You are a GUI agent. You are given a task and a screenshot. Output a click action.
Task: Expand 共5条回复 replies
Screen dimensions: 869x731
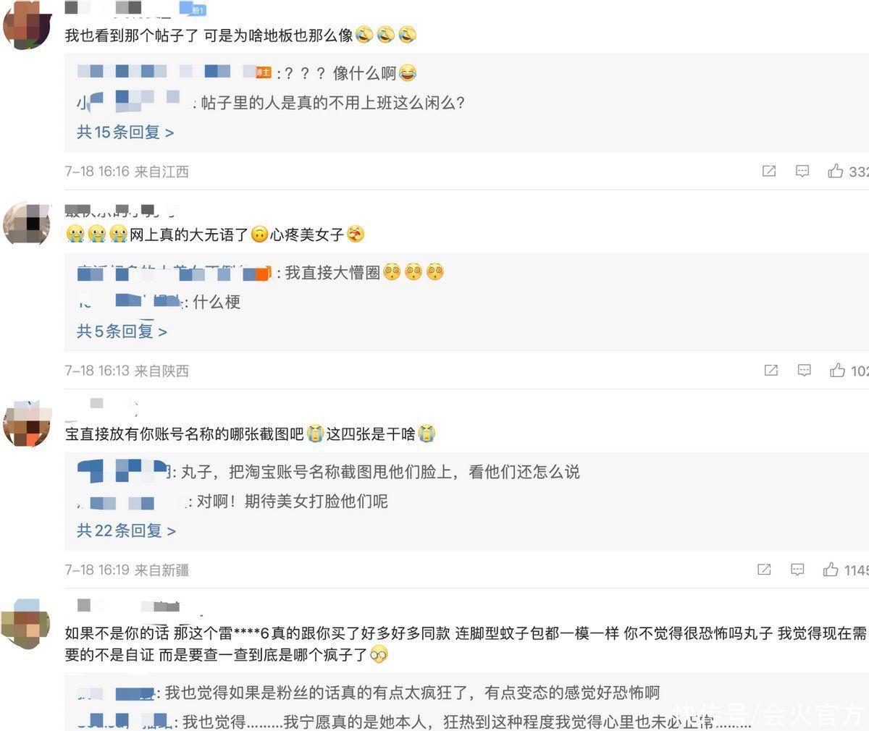pos(122,331)
